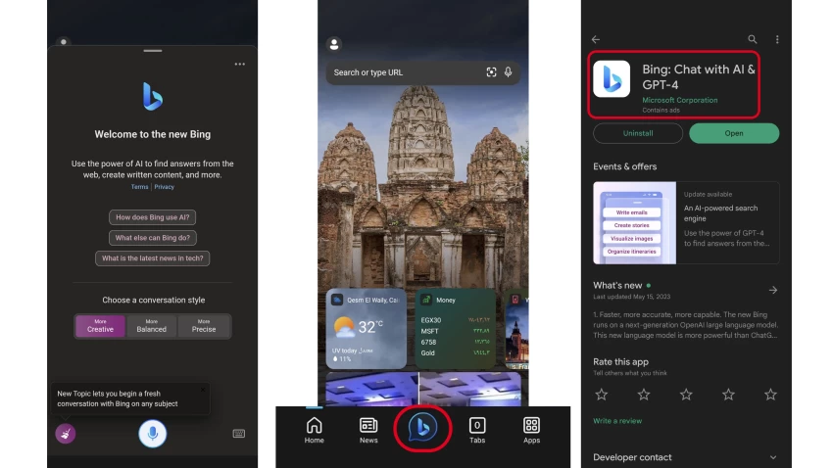833x468 pixels.
Task: Tap the voice search mic in search bar
Action: click(509, 72)
